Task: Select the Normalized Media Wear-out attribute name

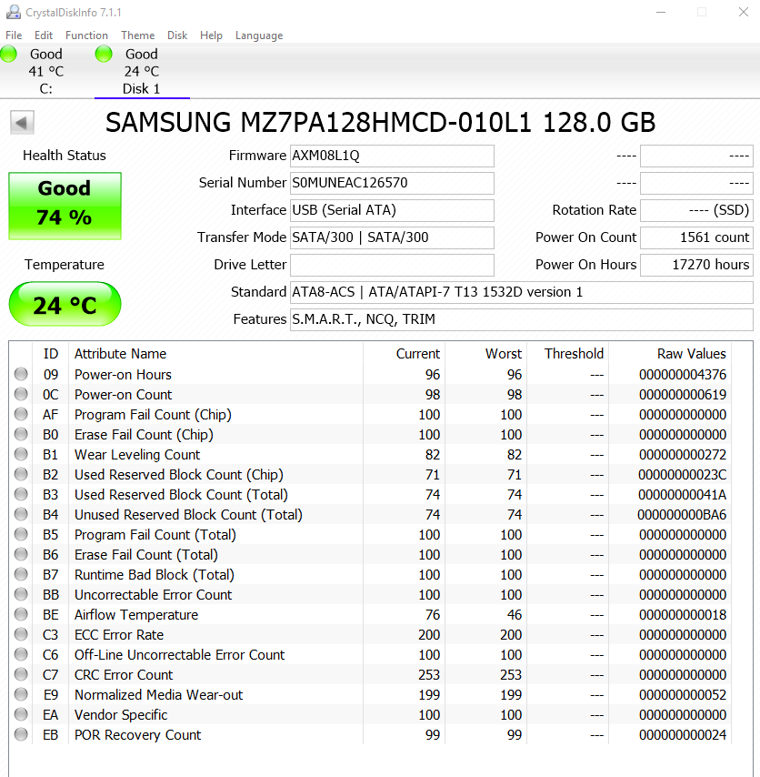Action: click(158, 695)
